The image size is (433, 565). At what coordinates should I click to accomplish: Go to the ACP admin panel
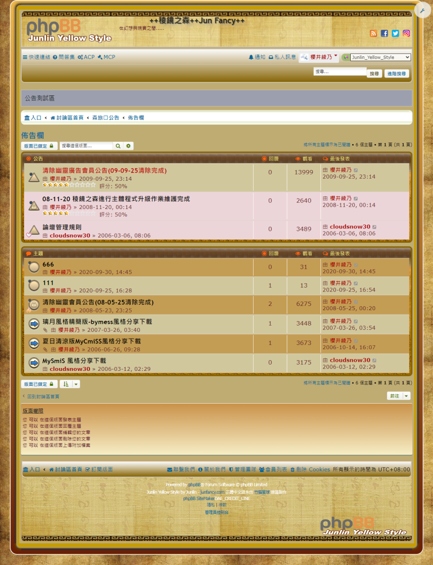[x=87, y=57]
